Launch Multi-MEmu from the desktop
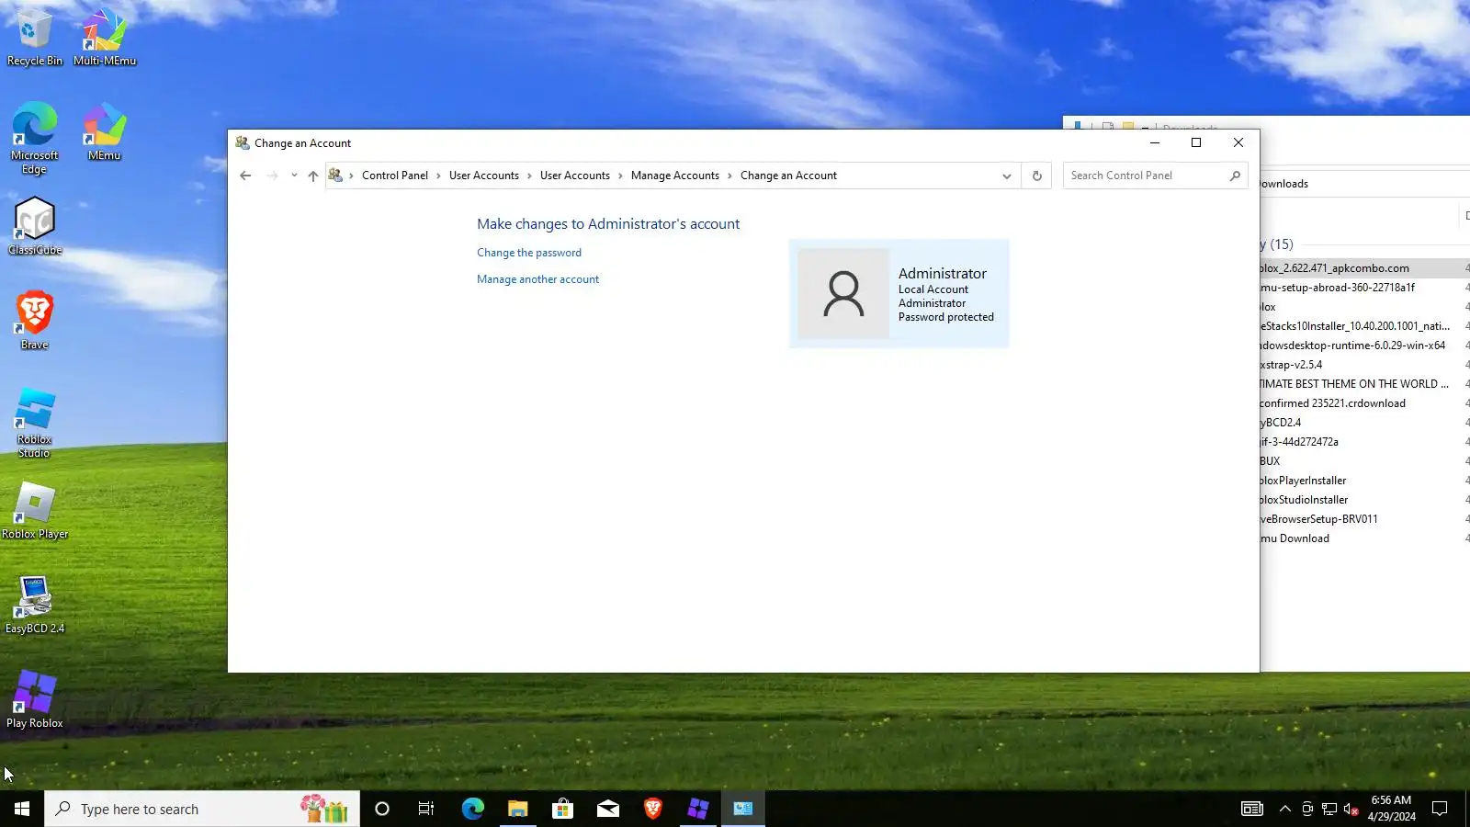 105,37
